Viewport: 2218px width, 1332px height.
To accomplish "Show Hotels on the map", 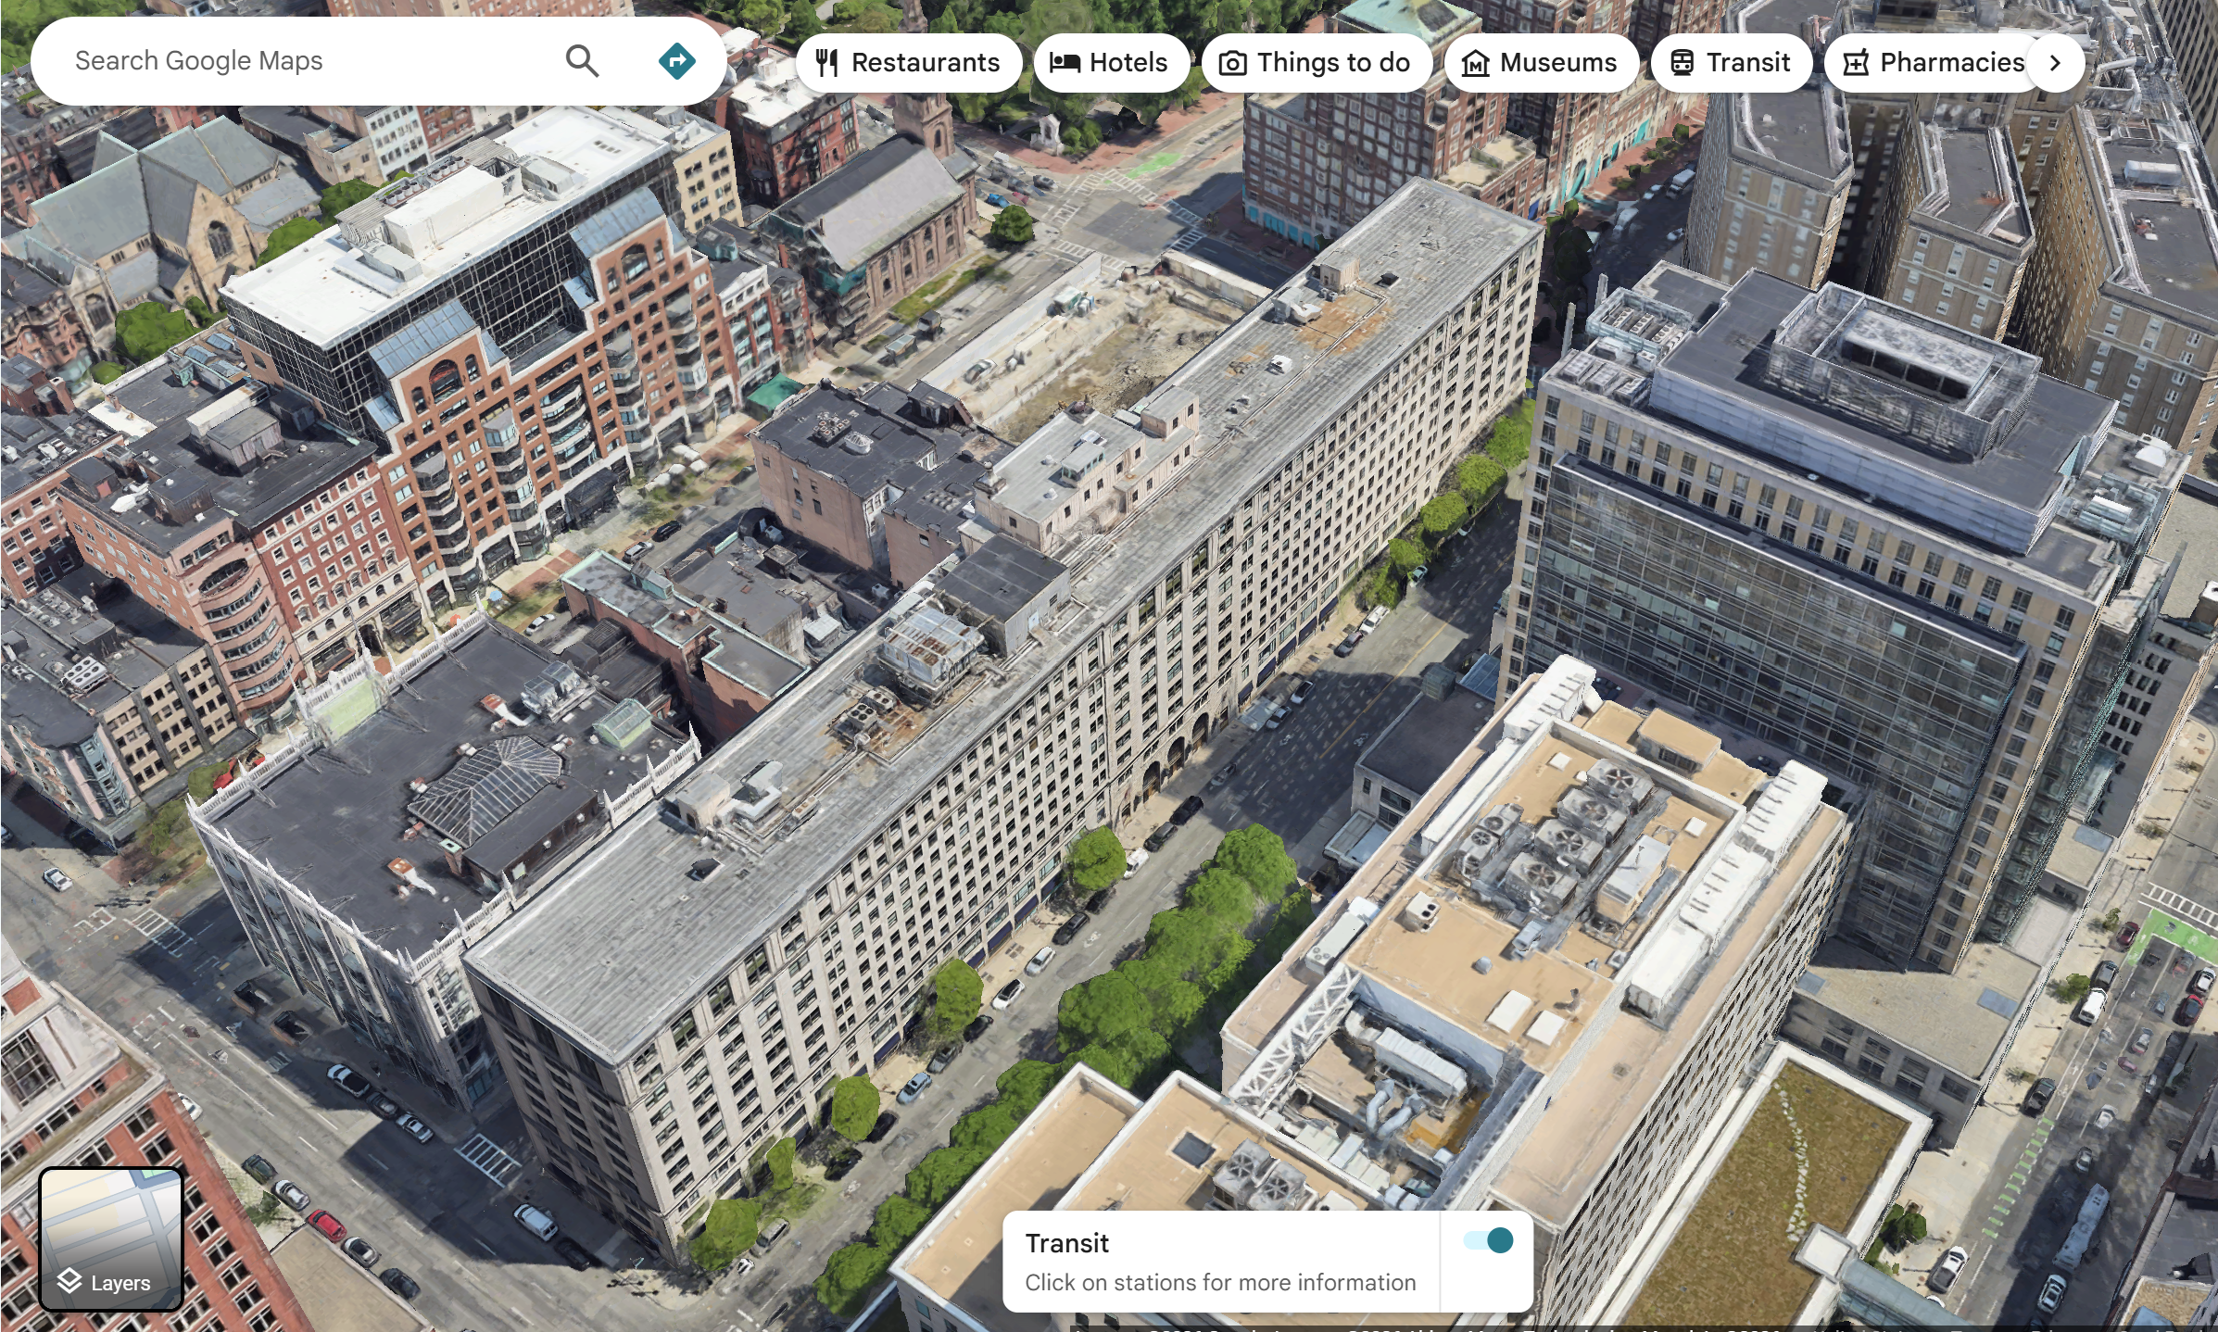I will pyautogui.click(x=1110, y=63).
